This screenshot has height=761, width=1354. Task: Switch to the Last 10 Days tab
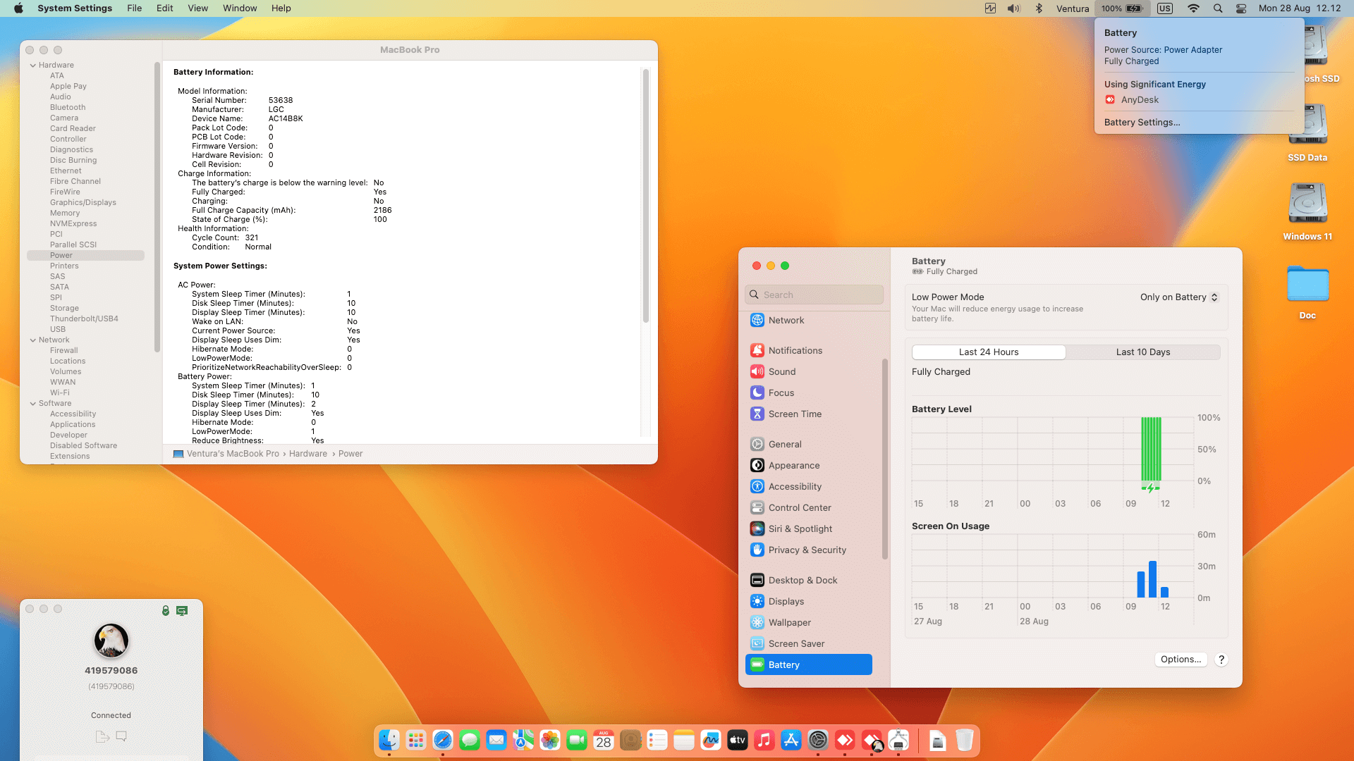[x=1143, y=352]
